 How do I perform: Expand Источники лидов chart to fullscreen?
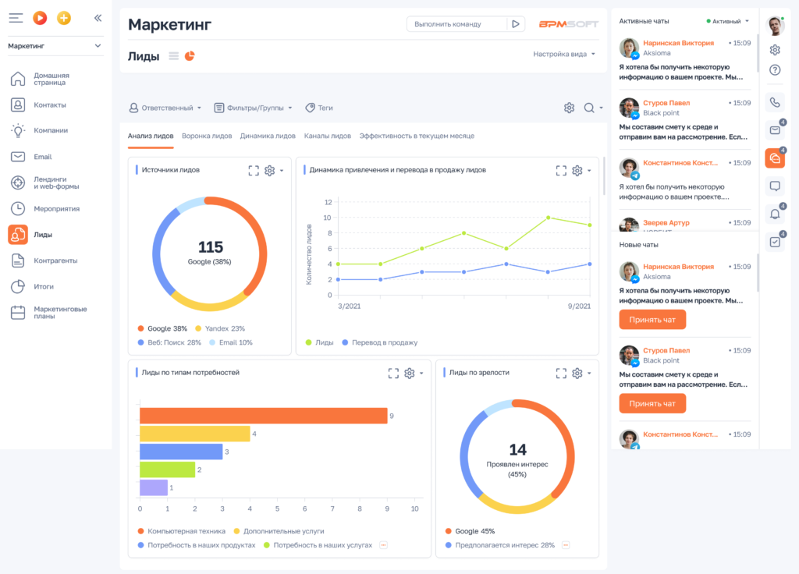coord(254,171)
